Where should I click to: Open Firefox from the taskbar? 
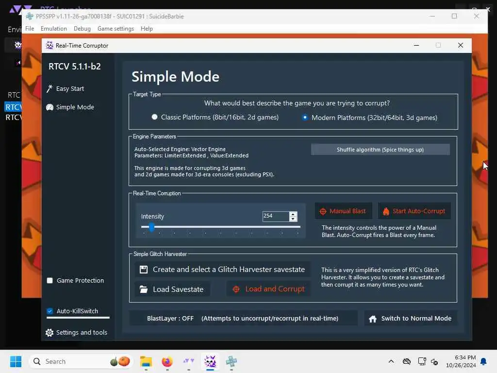[x=167, y=361]
